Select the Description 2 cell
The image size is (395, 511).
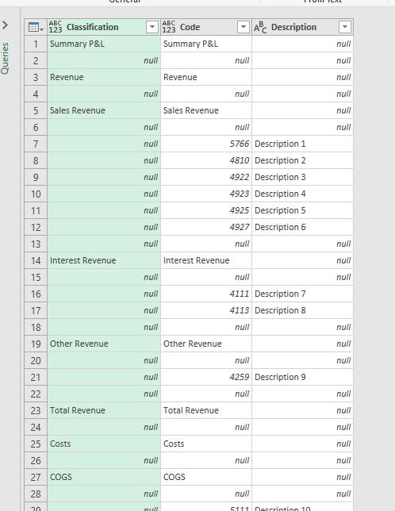tap(302, 160)
